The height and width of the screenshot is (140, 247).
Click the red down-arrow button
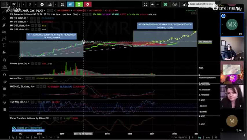click(87, 4)
